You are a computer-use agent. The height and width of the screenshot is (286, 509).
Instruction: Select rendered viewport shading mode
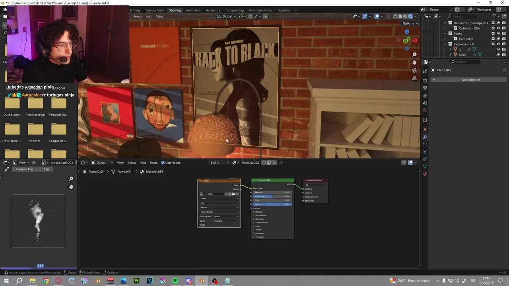410,16
